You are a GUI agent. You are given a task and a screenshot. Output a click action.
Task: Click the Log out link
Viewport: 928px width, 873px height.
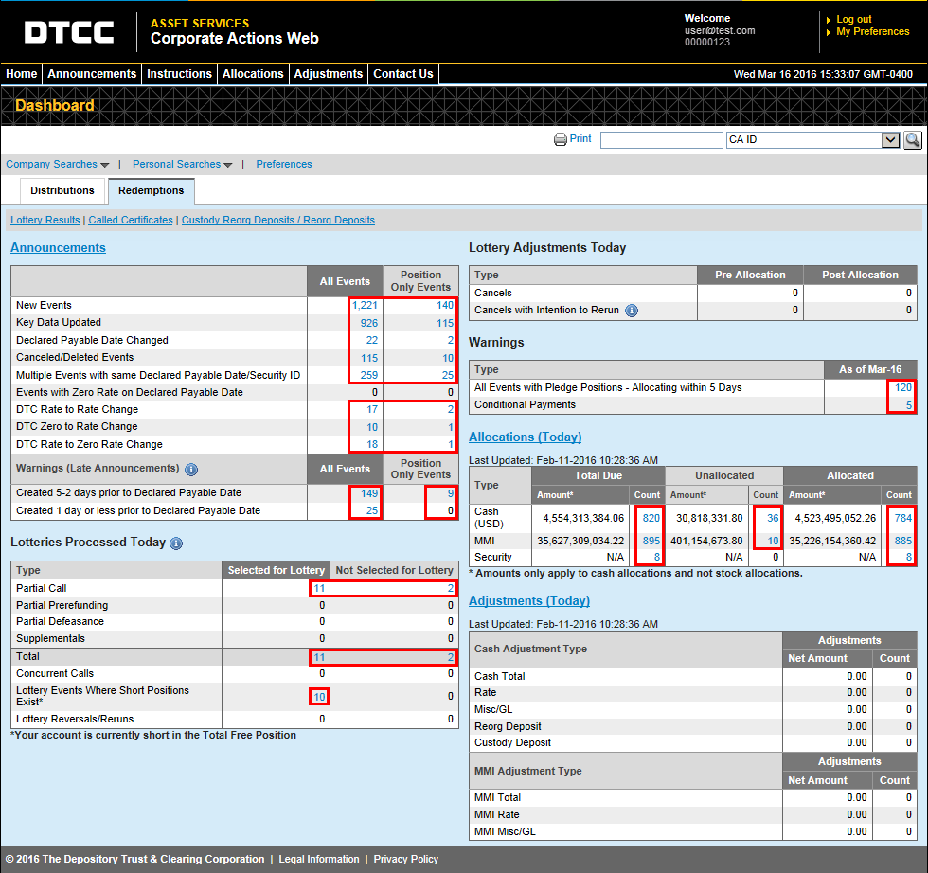pyautogui.click(x=853, y=19)
